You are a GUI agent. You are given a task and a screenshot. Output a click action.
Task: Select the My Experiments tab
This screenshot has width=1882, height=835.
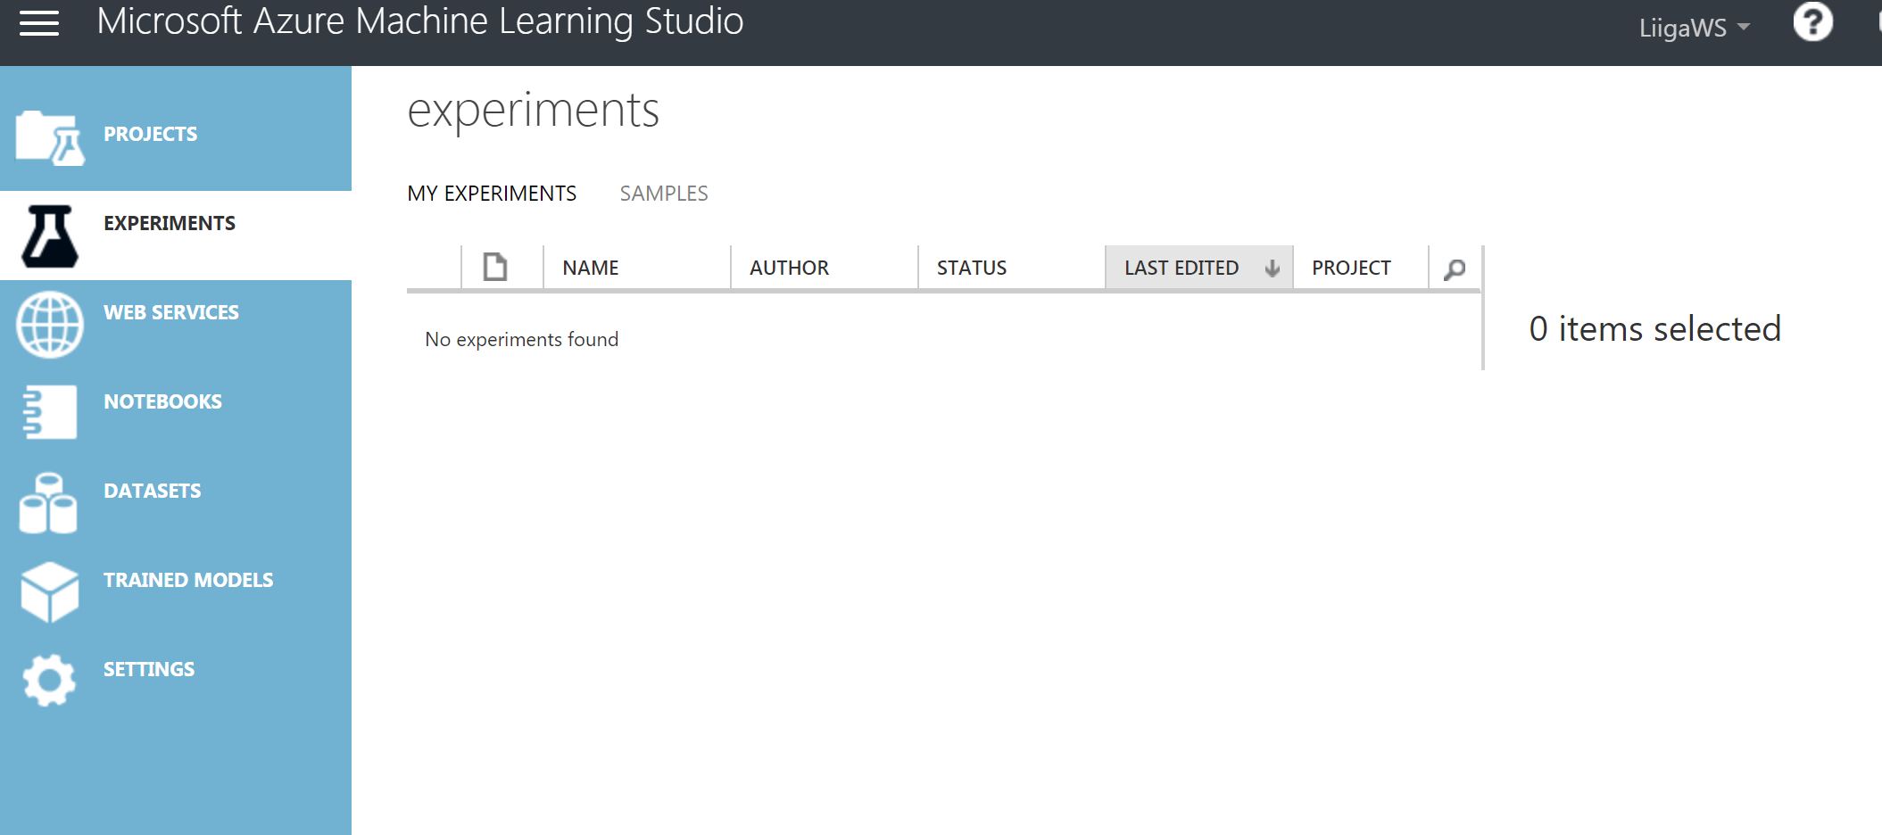point(492,194)
